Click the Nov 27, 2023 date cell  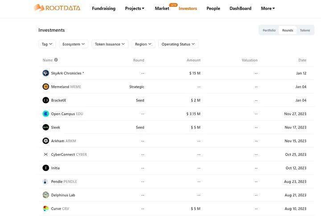pos(295,114)
